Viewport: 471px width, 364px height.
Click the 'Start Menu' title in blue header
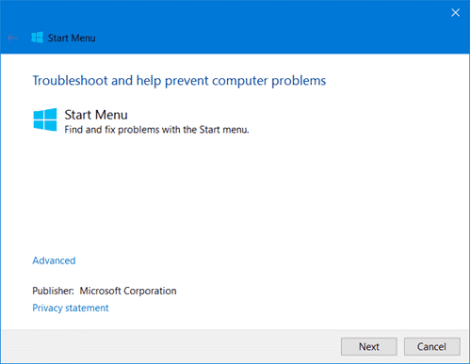point(72,39)
